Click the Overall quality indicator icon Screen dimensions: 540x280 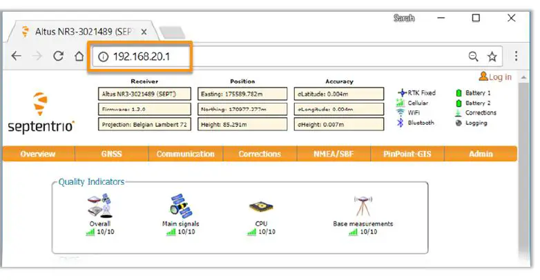click(99, 206)
